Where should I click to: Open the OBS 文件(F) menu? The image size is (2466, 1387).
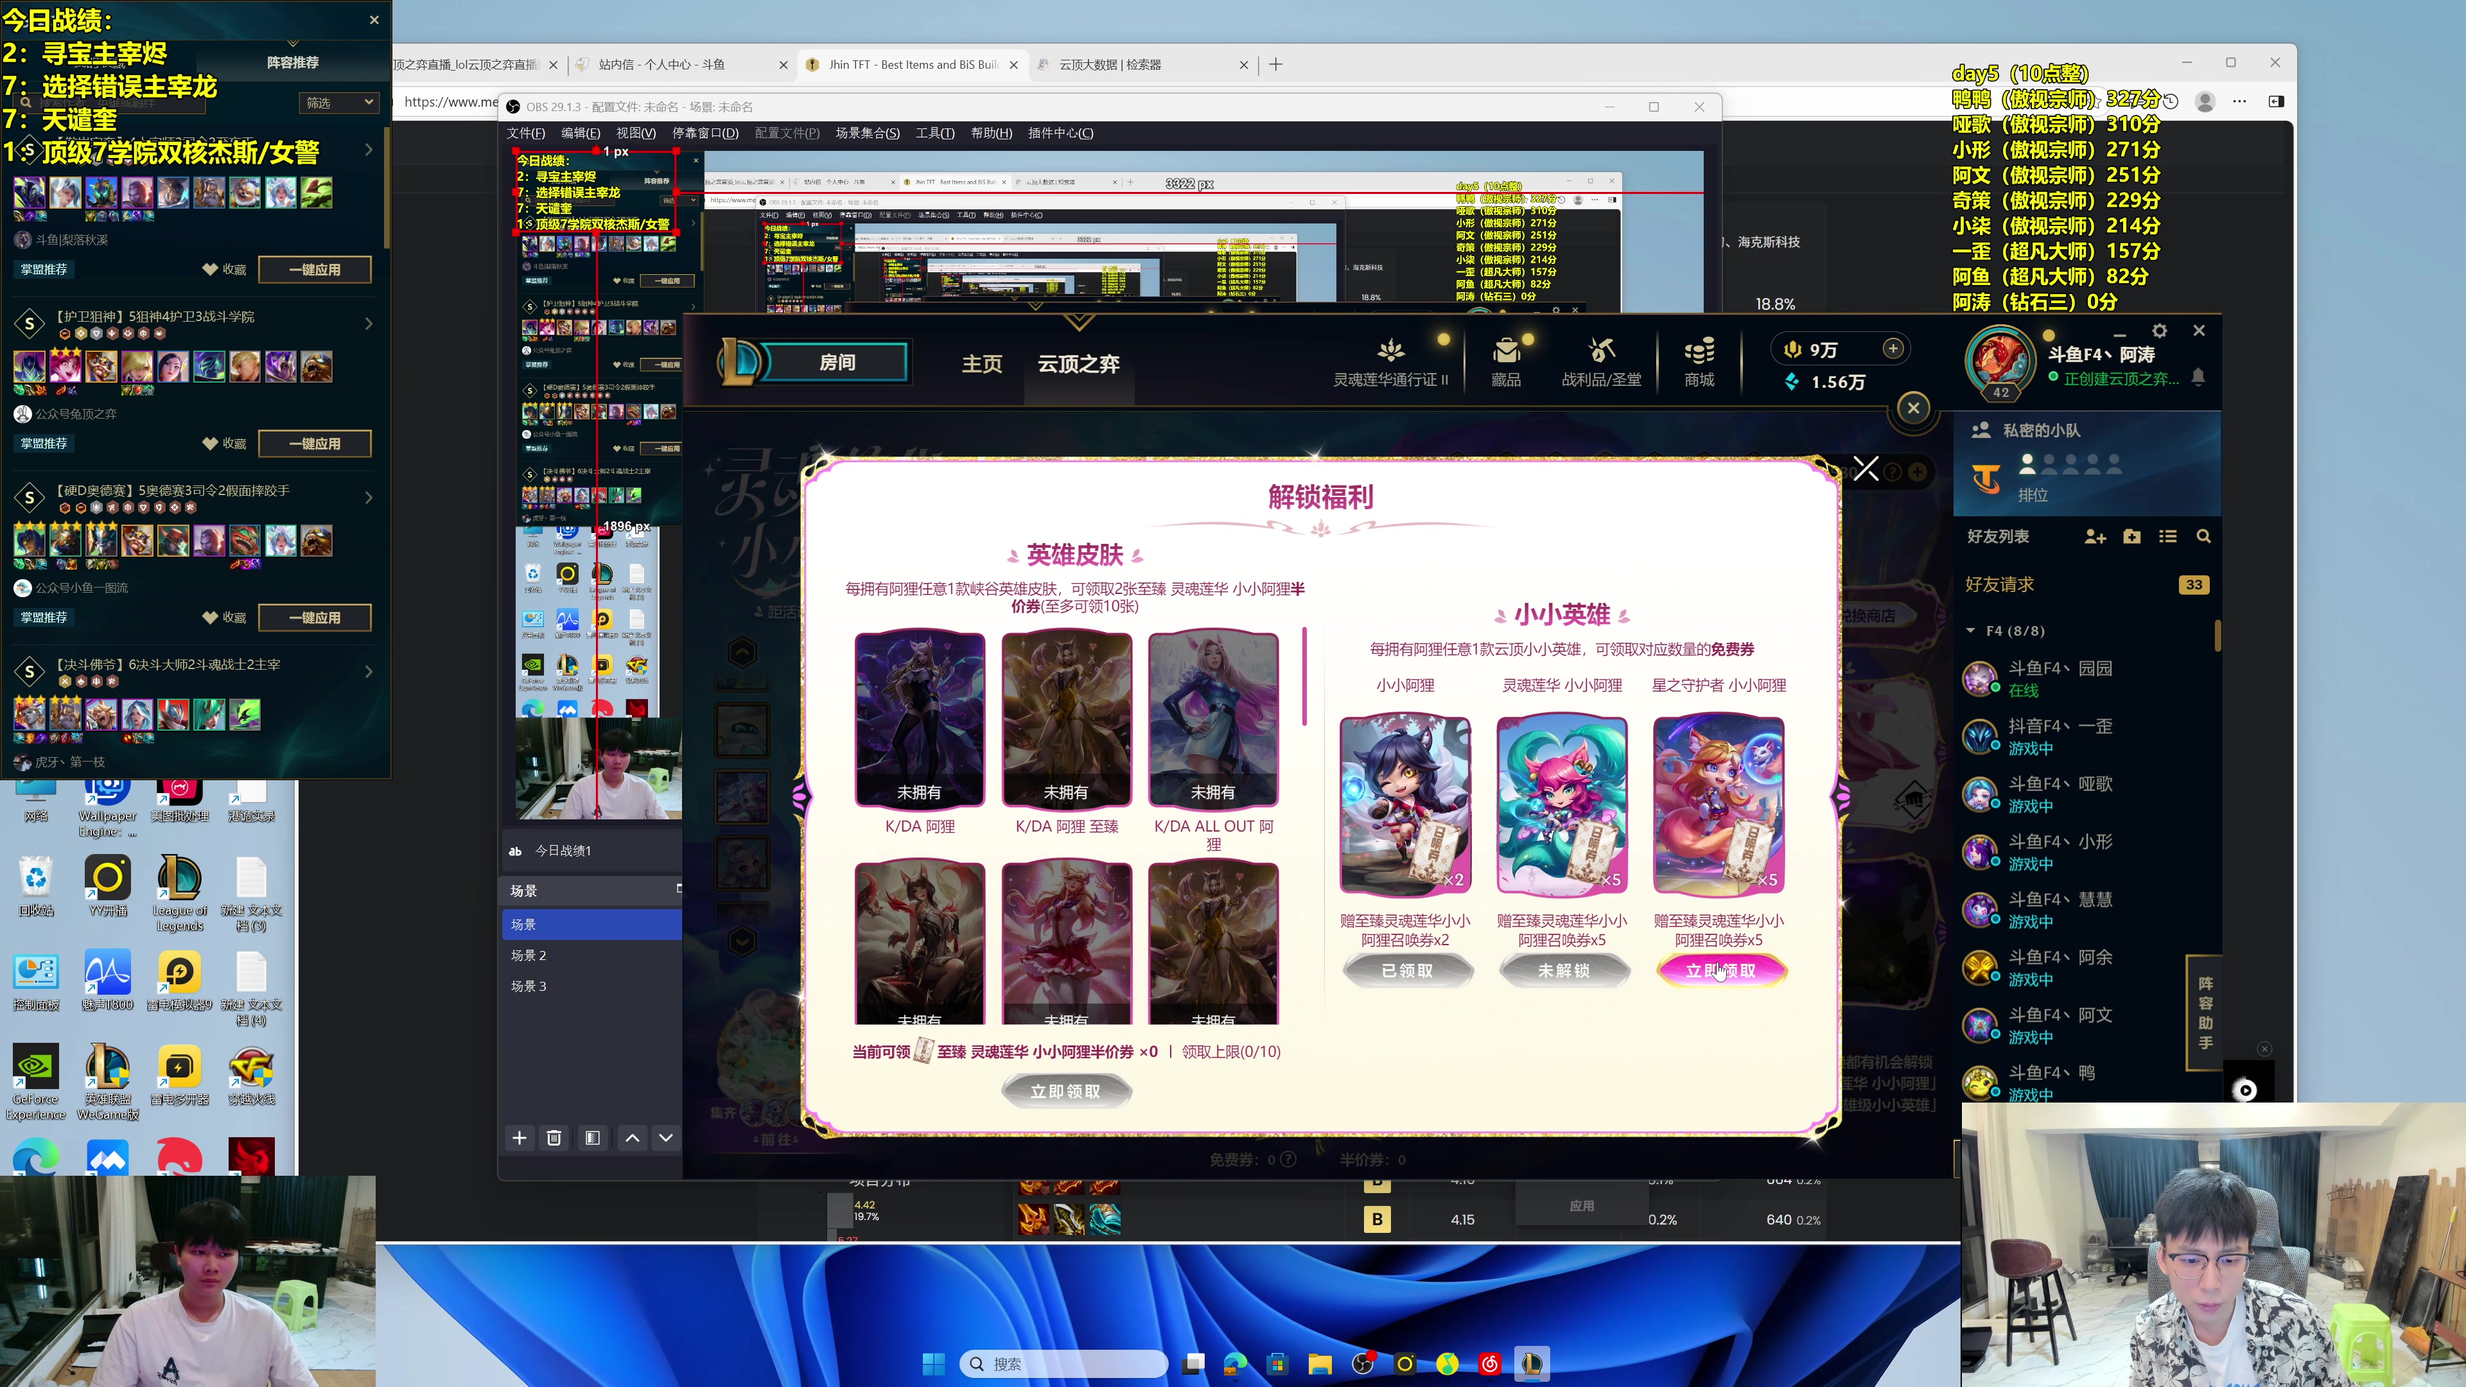(525, 133)
